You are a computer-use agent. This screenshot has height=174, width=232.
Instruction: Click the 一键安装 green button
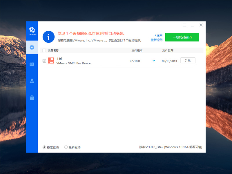pyautogui.click(x=182, y=37)
